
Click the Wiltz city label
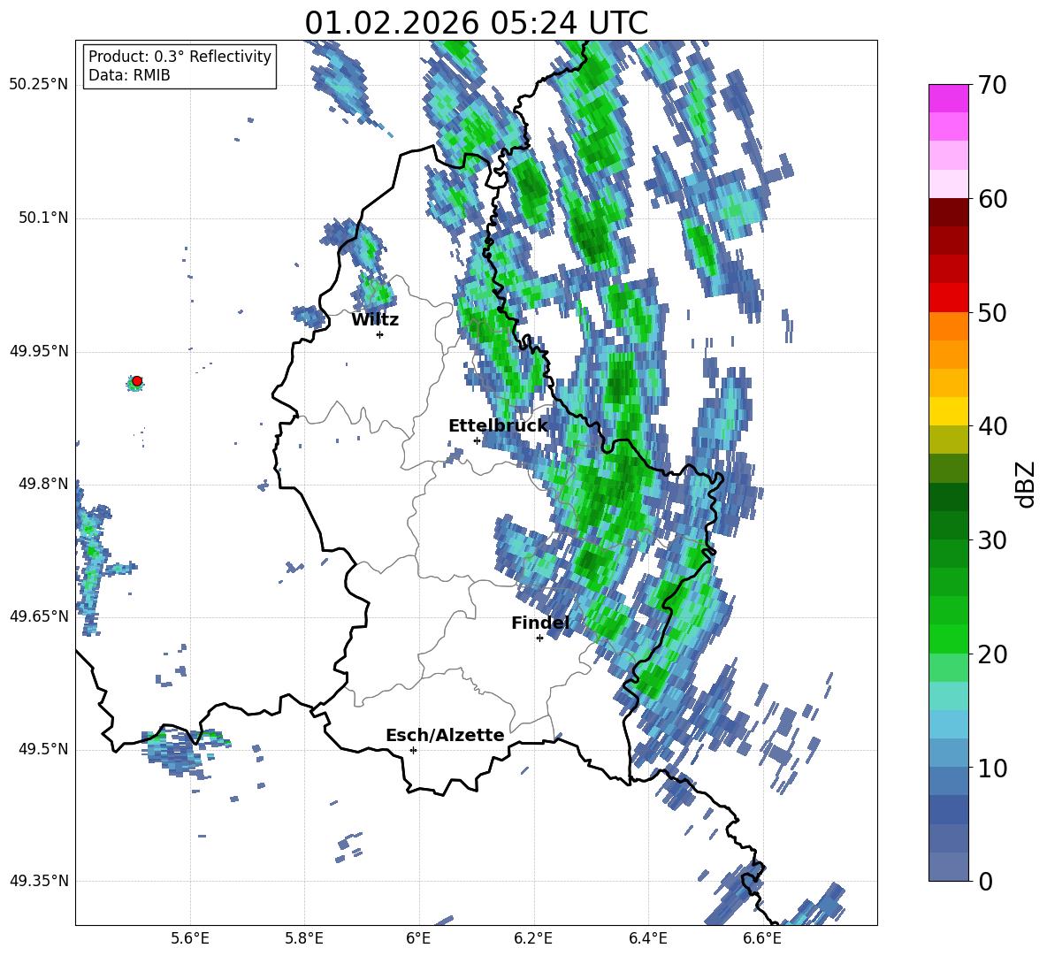point(375,320)
